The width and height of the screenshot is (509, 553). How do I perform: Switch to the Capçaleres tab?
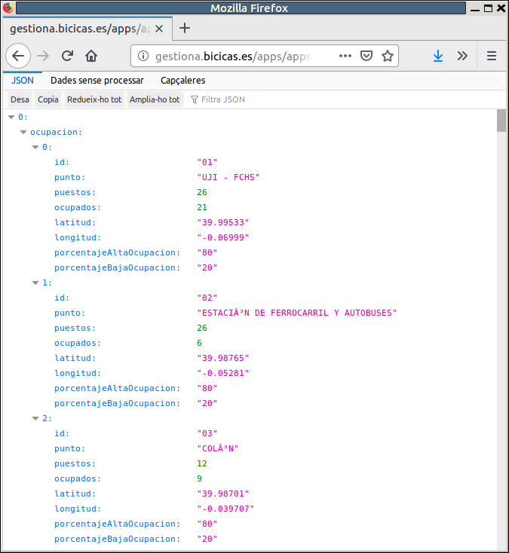[x=182, y=80]
